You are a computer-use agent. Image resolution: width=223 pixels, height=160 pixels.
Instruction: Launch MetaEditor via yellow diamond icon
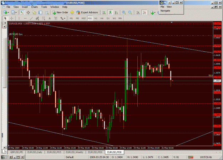72,12
